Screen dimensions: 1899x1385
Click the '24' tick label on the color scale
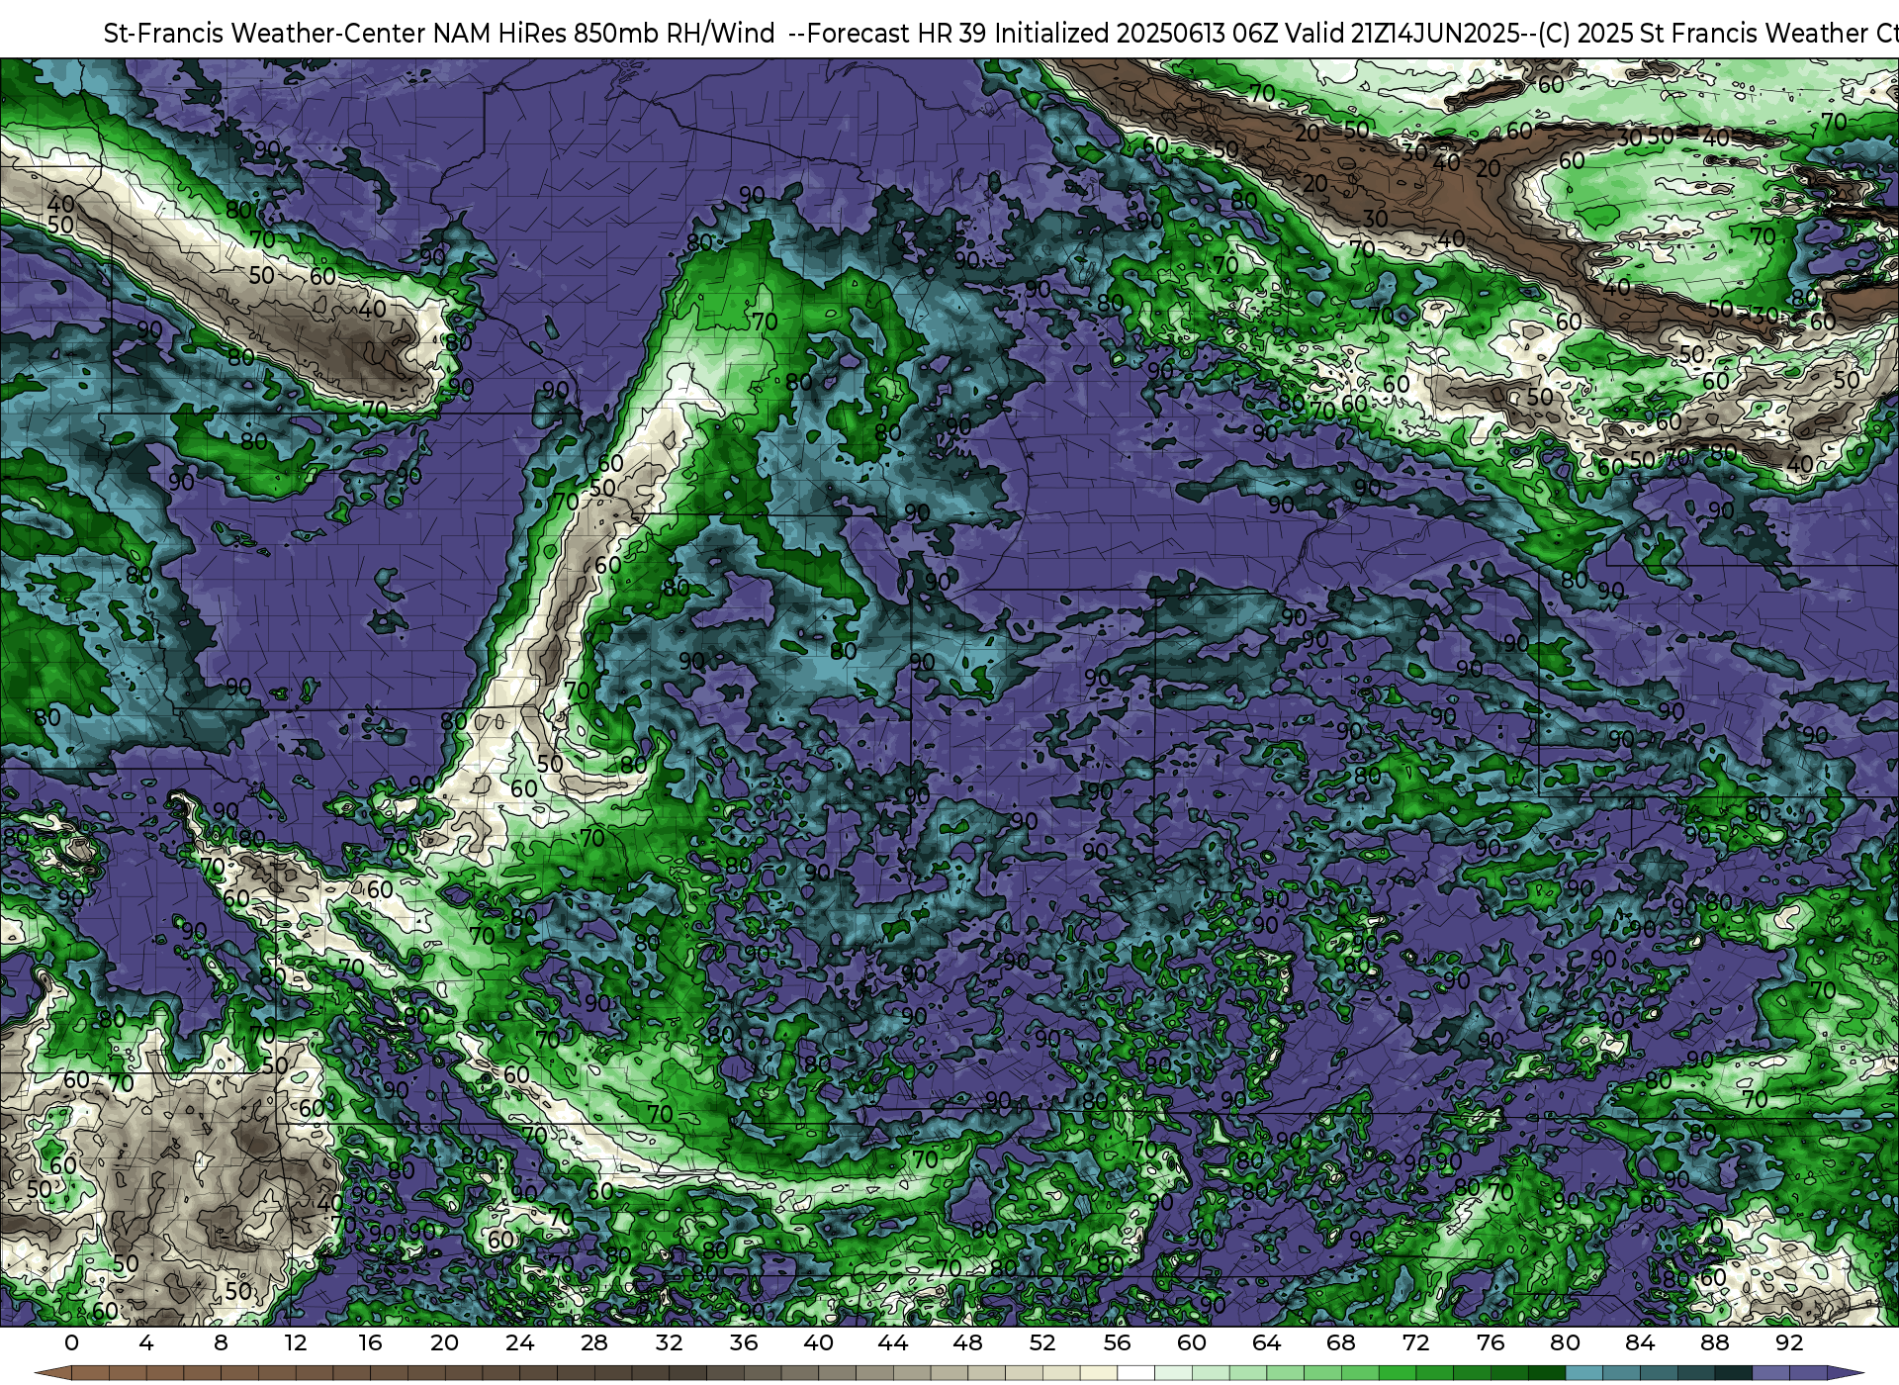pyautogui.click(x=519, y=1342)
